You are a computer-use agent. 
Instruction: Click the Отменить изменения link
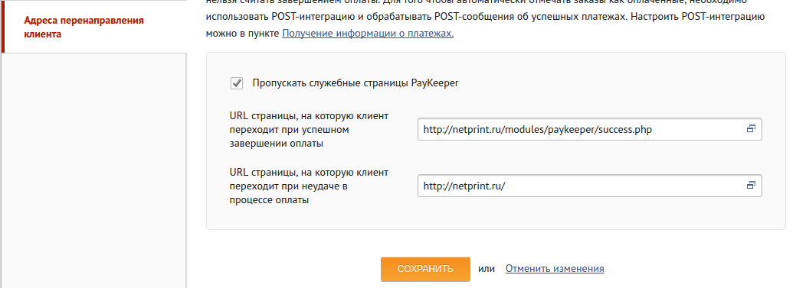555,269
